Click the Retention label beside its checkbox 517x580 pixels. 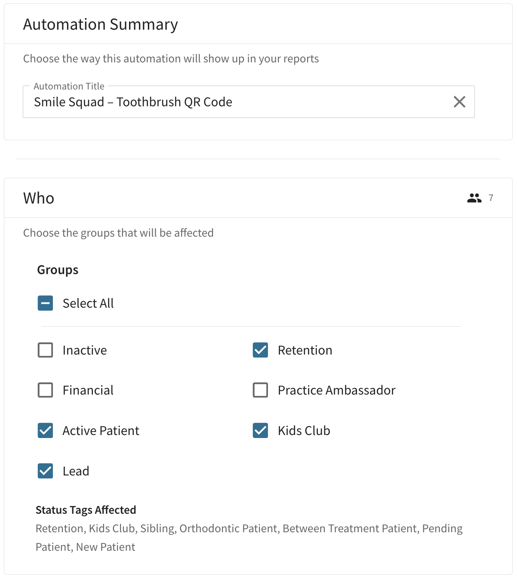pos(305,350)
